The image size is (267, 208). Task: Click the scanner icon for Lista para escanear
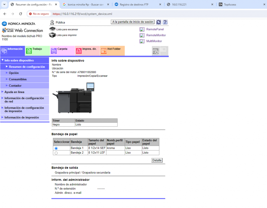(x=52, y=29)
